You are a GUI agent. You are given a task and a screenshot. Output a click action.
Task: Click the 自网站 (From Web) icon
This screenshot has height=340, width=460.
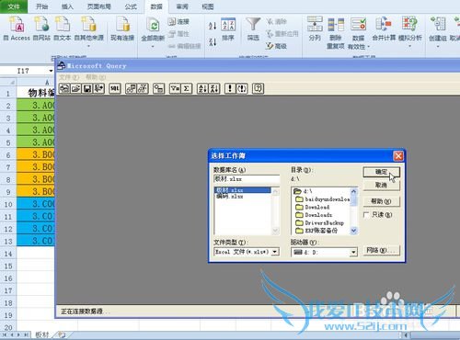point(41,29)
